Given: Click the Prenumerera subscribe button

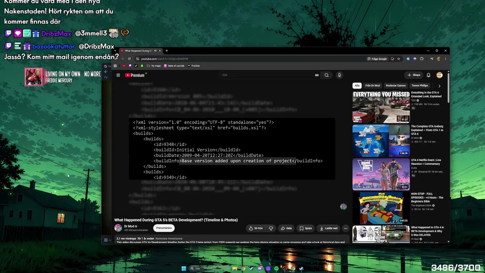Looking at the screenshot, I should [164, 228].
